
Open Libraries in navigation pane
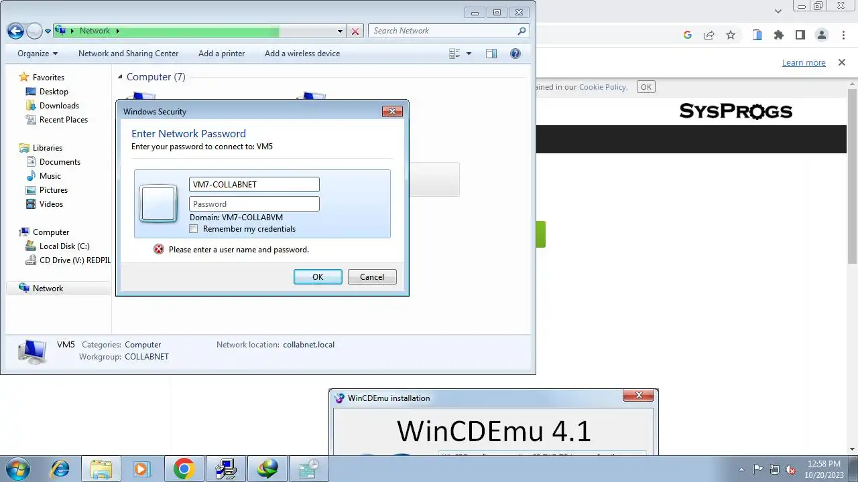[47, 148]
